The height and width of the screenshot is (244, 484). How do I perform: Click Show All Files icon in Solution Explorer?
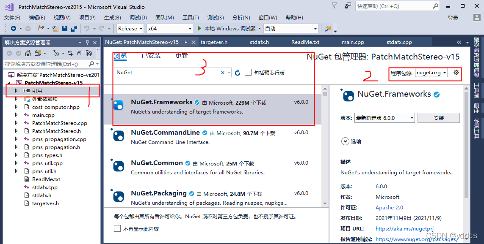pyautogui.click(x=89, y=53)
